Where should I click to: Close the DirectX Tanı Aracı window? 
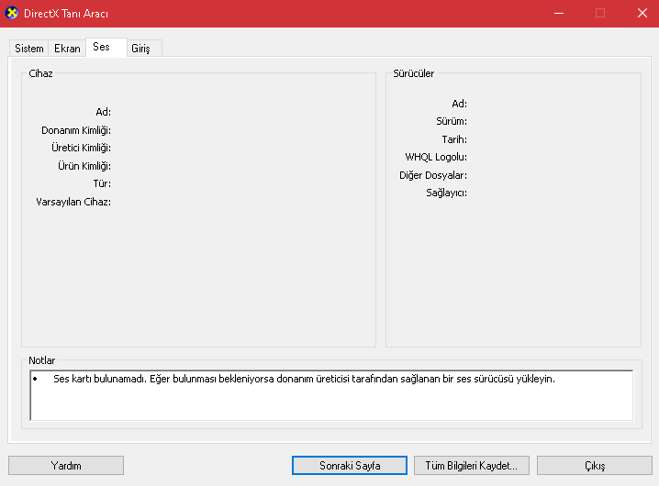pos(641,13)
